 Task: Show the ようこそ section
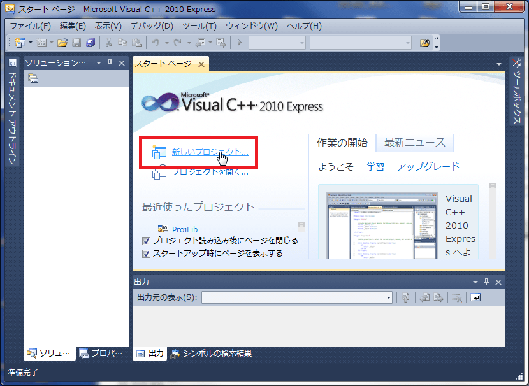coord(336,167)
